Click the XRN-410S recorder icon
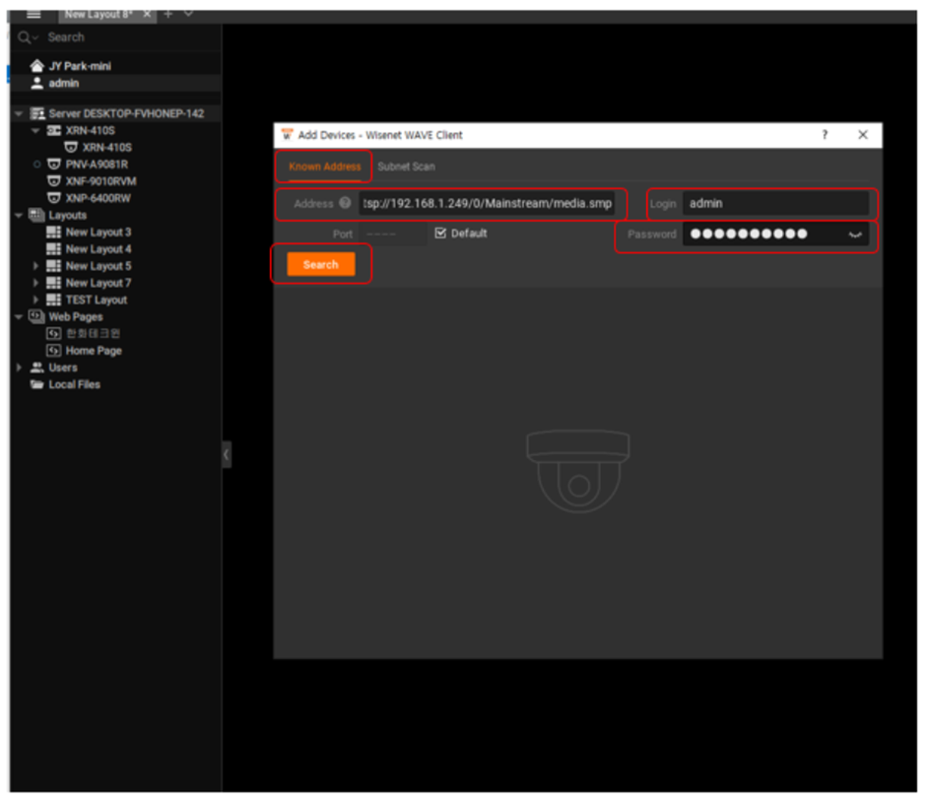Screen dimensions: 926x802 54,130
